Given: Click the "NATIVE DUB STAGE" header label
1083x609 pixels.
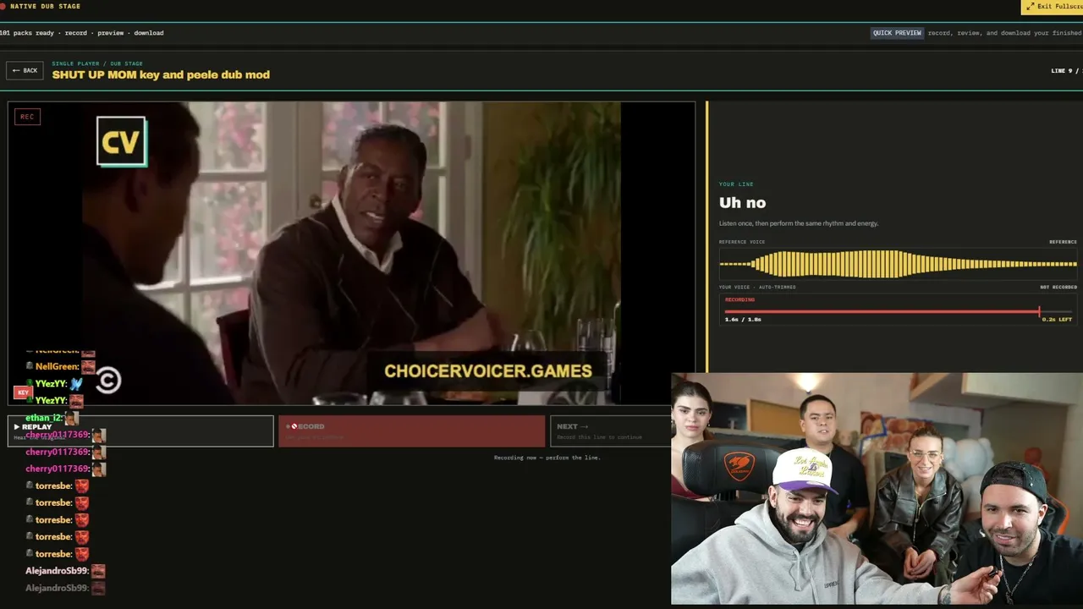Looking at the screenshot, I should tap(46, 6).
